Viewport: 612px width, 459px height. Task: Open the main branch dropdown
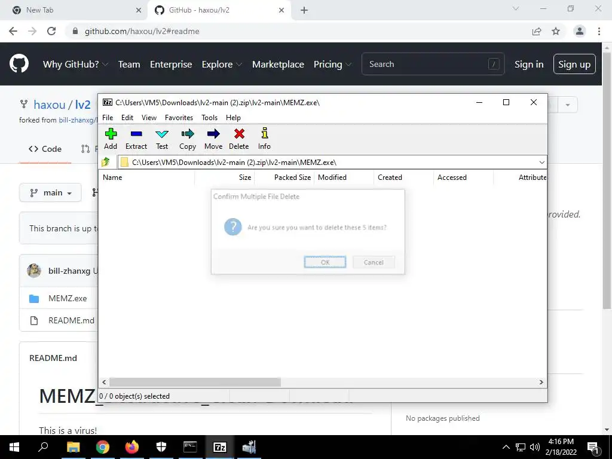pyautogui.click(x=50, y=193)
